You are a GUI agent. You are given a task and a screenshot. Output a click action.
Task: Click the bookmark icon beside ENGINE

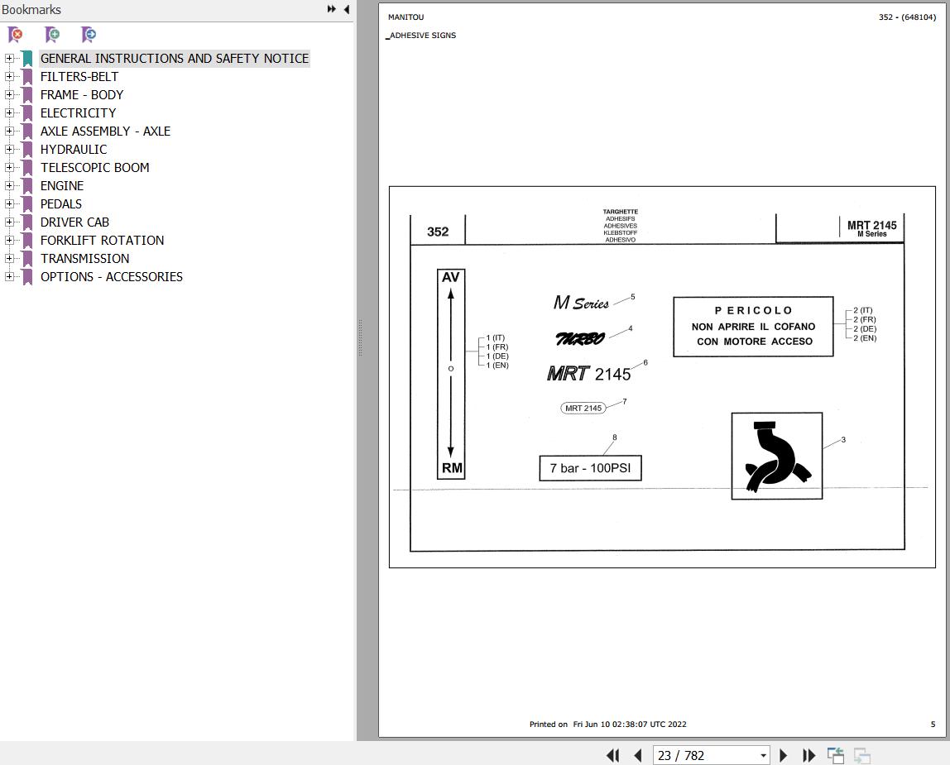coord(27,186)
